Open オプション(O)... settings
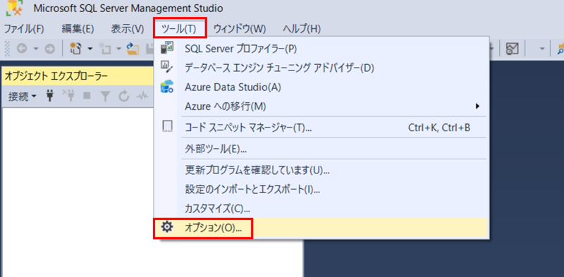Viewport: 564px width, 277px height. tap(322, 228)
